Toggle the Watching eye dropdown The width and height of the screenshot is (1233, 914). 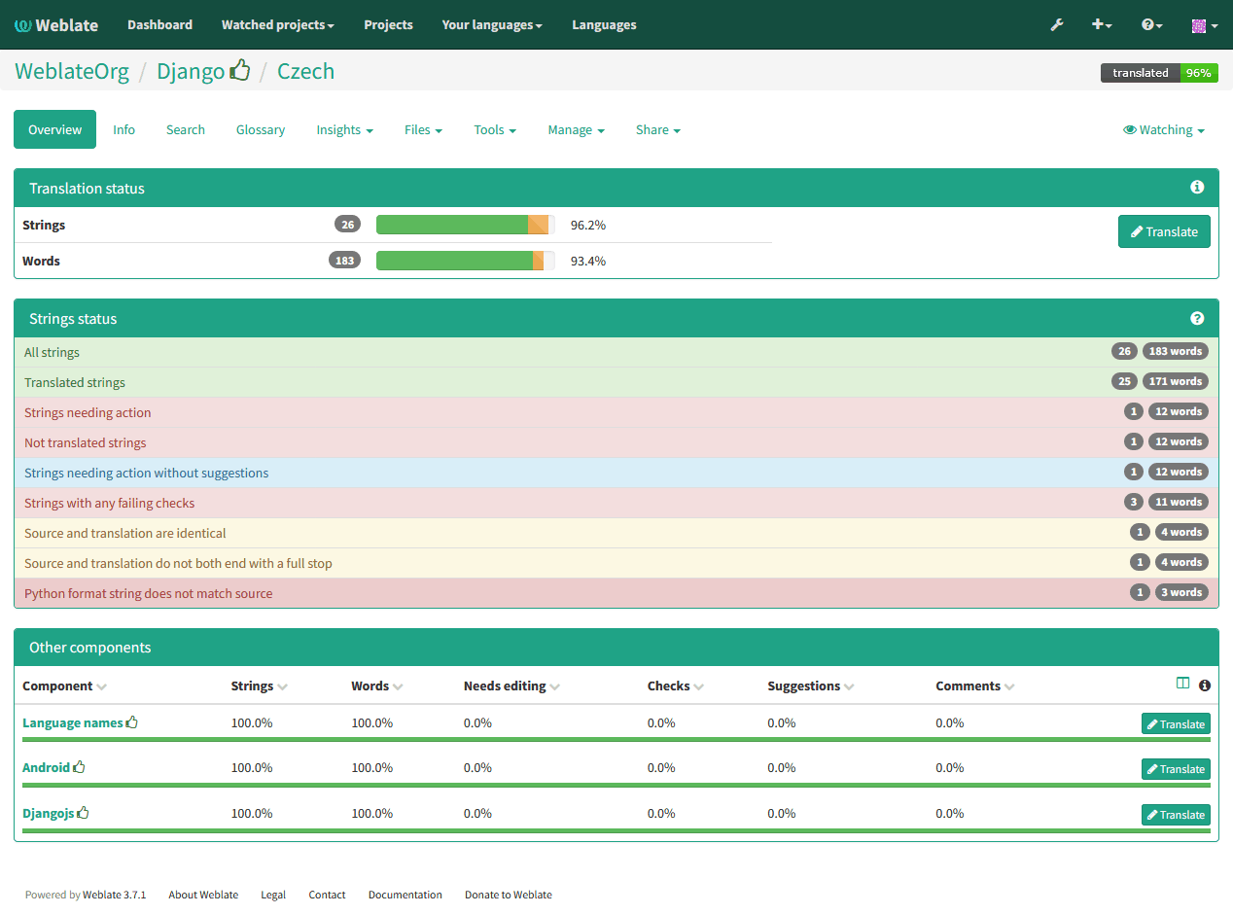(x=1164, y=129)
